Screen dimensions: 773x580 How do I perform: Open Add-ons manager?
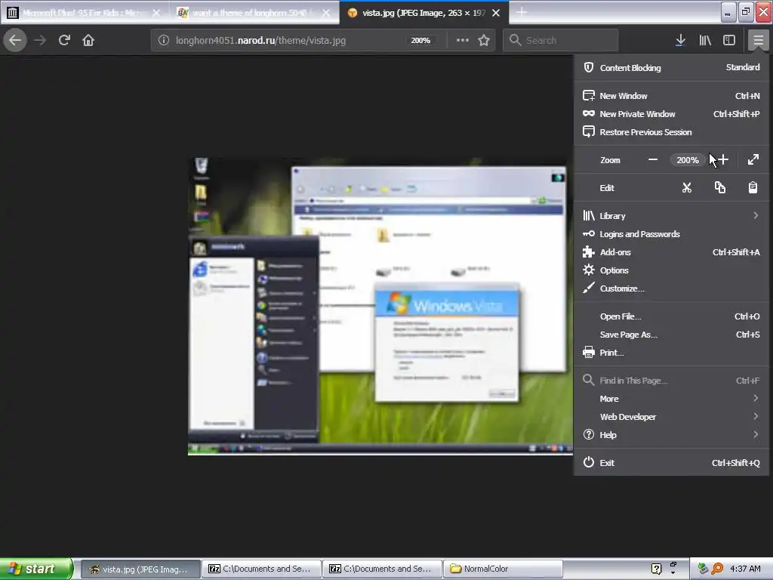(x=671, y=252)
